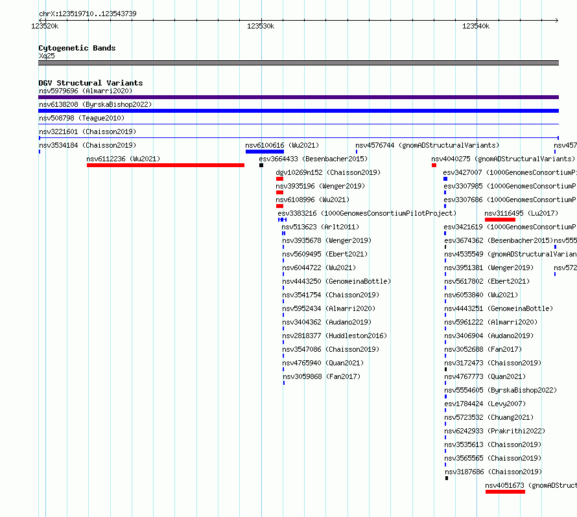Open the nsv513623 (Arlt2011) label
Viewport: 577px width, 517px height.
point(320,227)
